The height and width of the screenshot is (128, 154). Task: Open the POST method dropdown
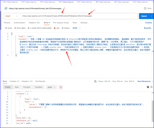tap(12, 16)
